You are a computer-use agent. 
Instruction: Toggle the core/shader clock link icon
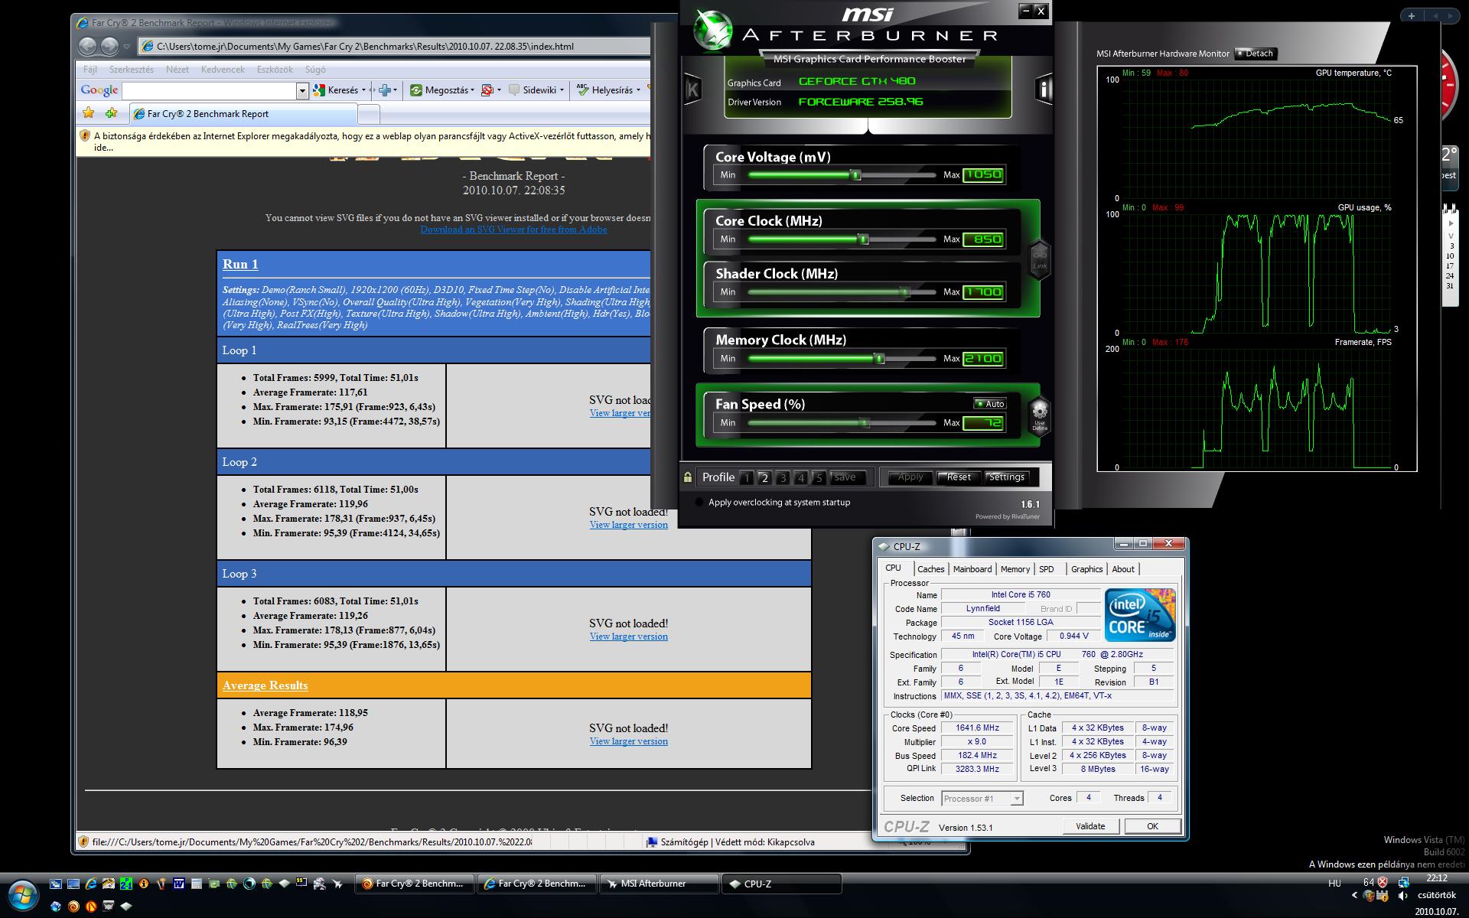point(1039,259)
